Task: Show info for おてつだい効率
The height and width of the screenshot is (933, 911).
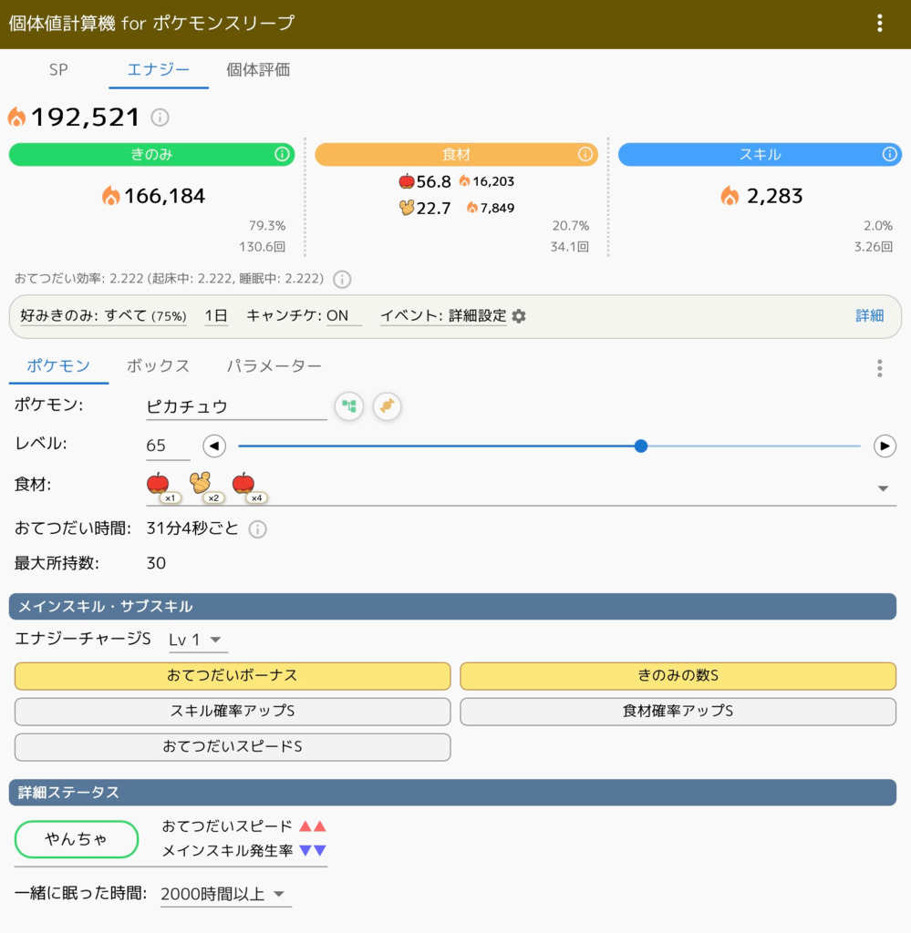Action: (342, 279)
